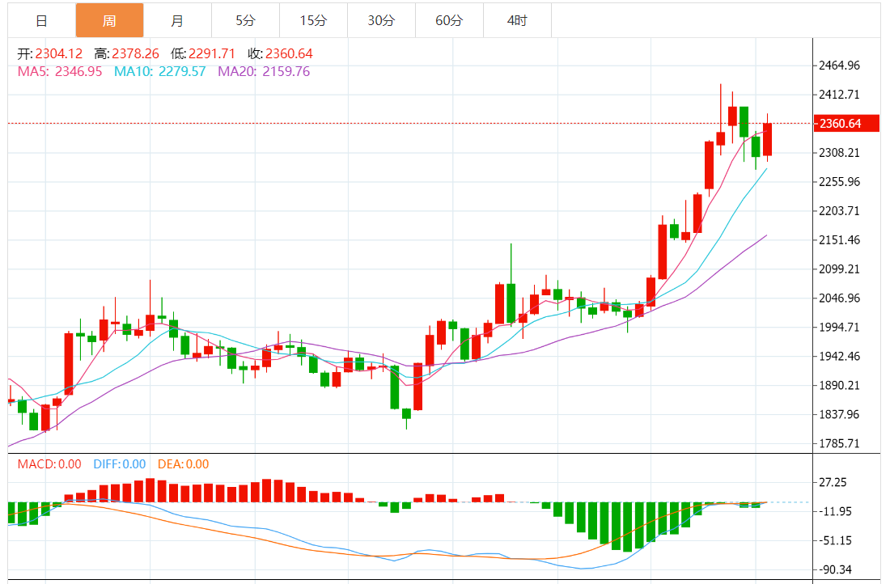The height and width of the screenshot is (584, 890).
Task: Click the MA20: 2159.76 indicator label
Action: coord(264,71)
